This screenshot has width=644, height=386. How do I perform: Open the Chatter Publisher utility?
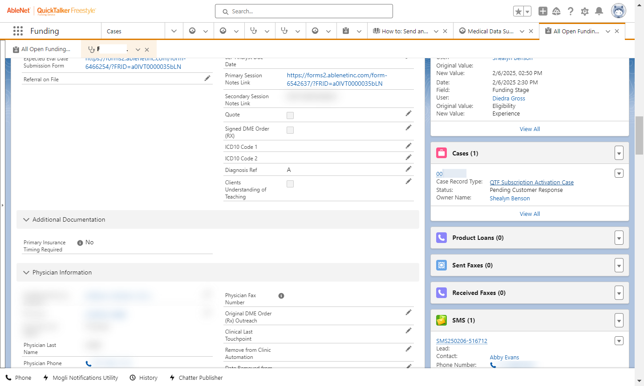(x=196, y=378)
